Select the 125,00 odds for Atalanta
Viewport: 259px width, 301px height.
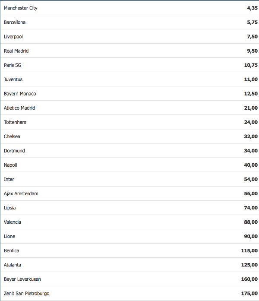click(x=250, y=265)
